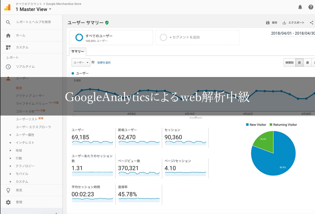Open the Admin gear icon
This screenshot has width=315, height=214.
point(8,202)
